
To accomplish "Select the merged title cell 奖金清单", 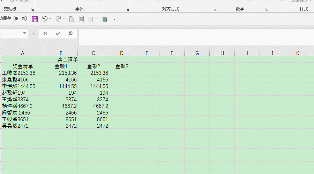I will point(67,60).
